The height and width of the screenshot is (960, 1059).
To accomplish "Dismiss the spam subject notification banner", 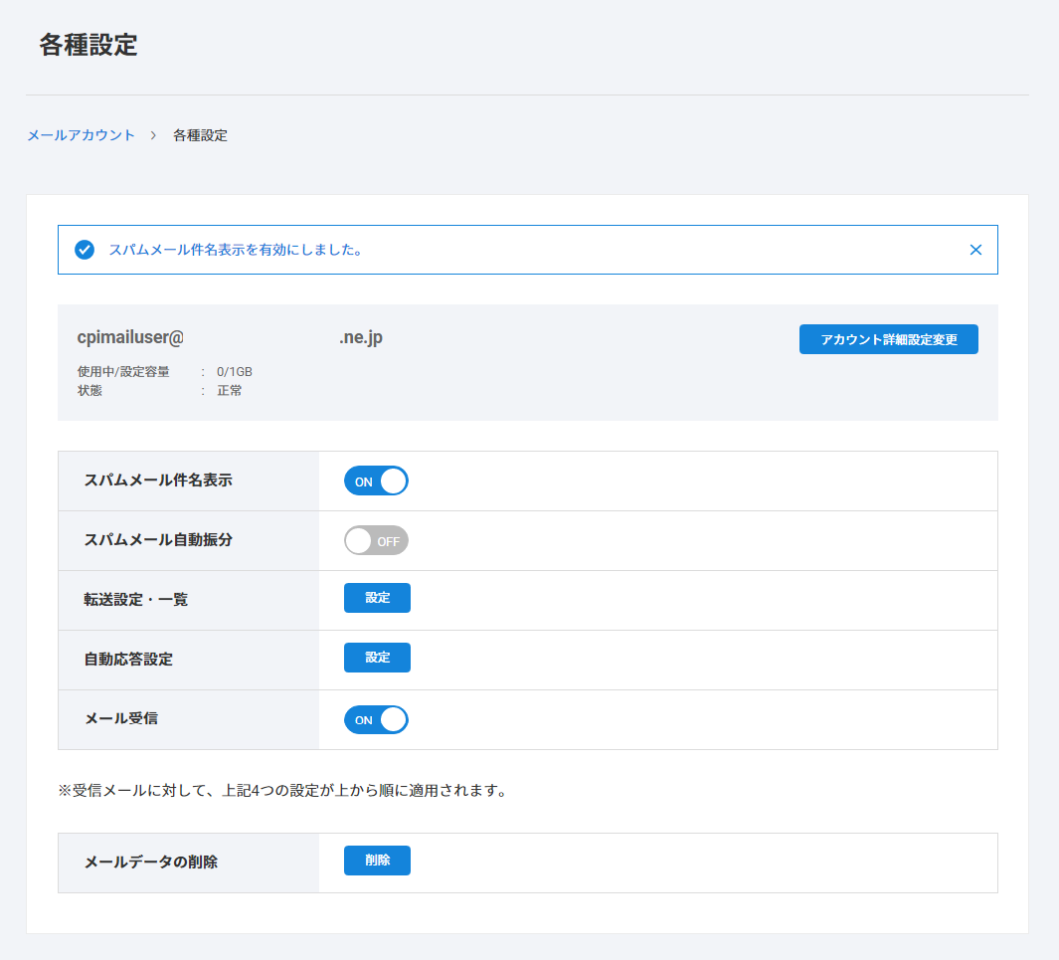I will tap(975, 250).
